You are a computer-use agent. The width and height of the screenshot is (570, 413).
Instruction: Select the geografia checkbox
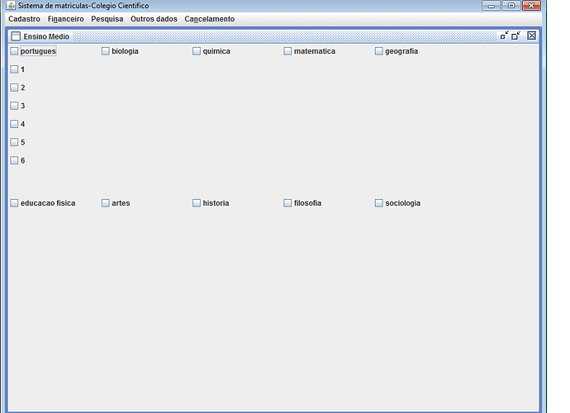pyautogui.click(x=379, y=51)
